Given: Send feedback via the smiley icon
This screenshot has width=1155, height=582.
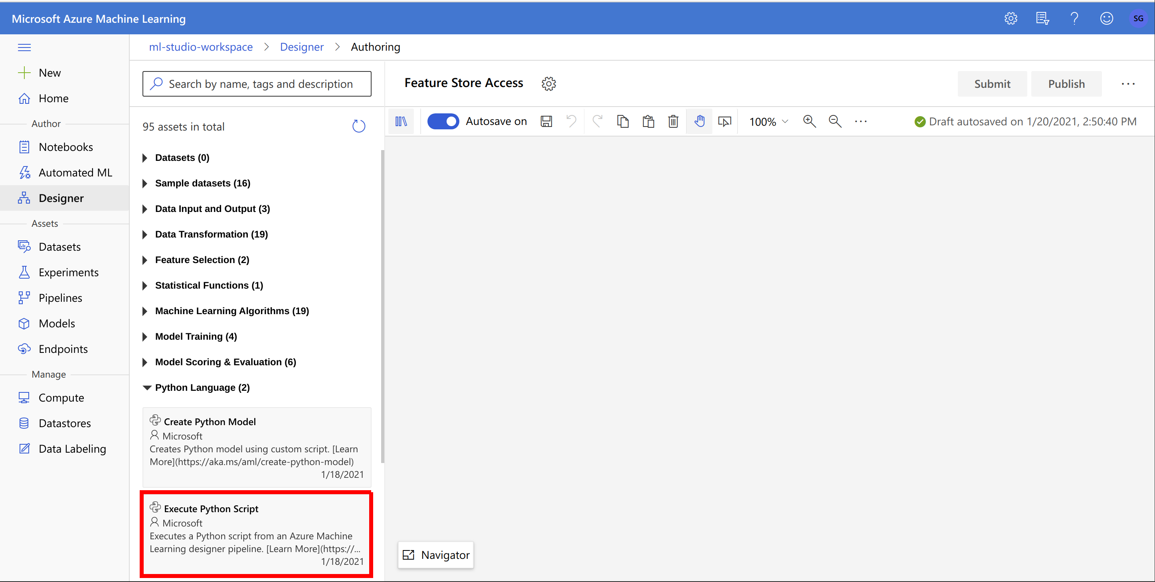Looking at the screenshot, I should 1107,18.
